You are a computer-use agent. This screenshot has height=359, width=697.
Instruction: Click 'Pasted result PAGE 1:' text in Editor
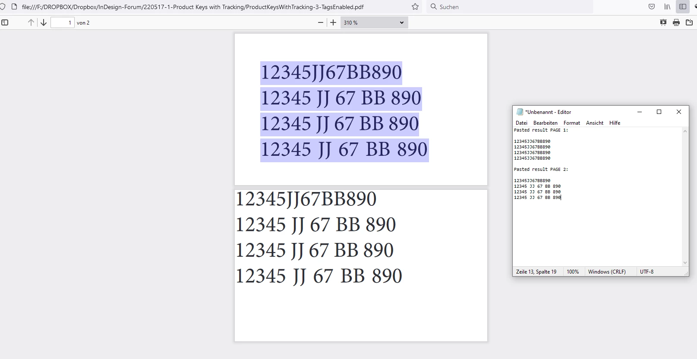(541, 130)
